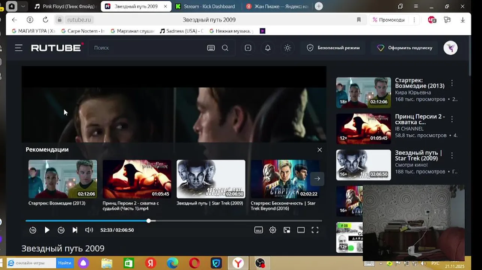Screen dimensions: 482x270
Task: Open the RUTUBE hamburger menu
Action: pyautogui.click(x=19, y=48)
